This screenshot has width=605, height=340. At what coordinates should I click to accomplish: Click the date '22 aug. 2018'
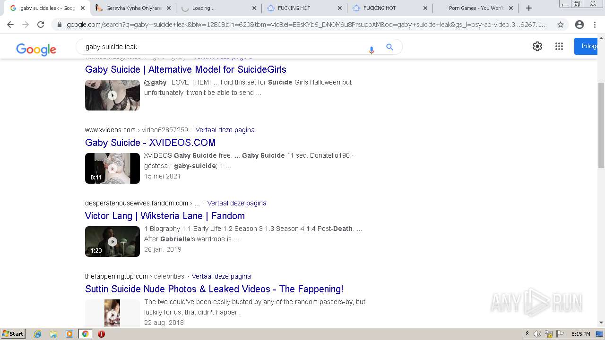164,323
